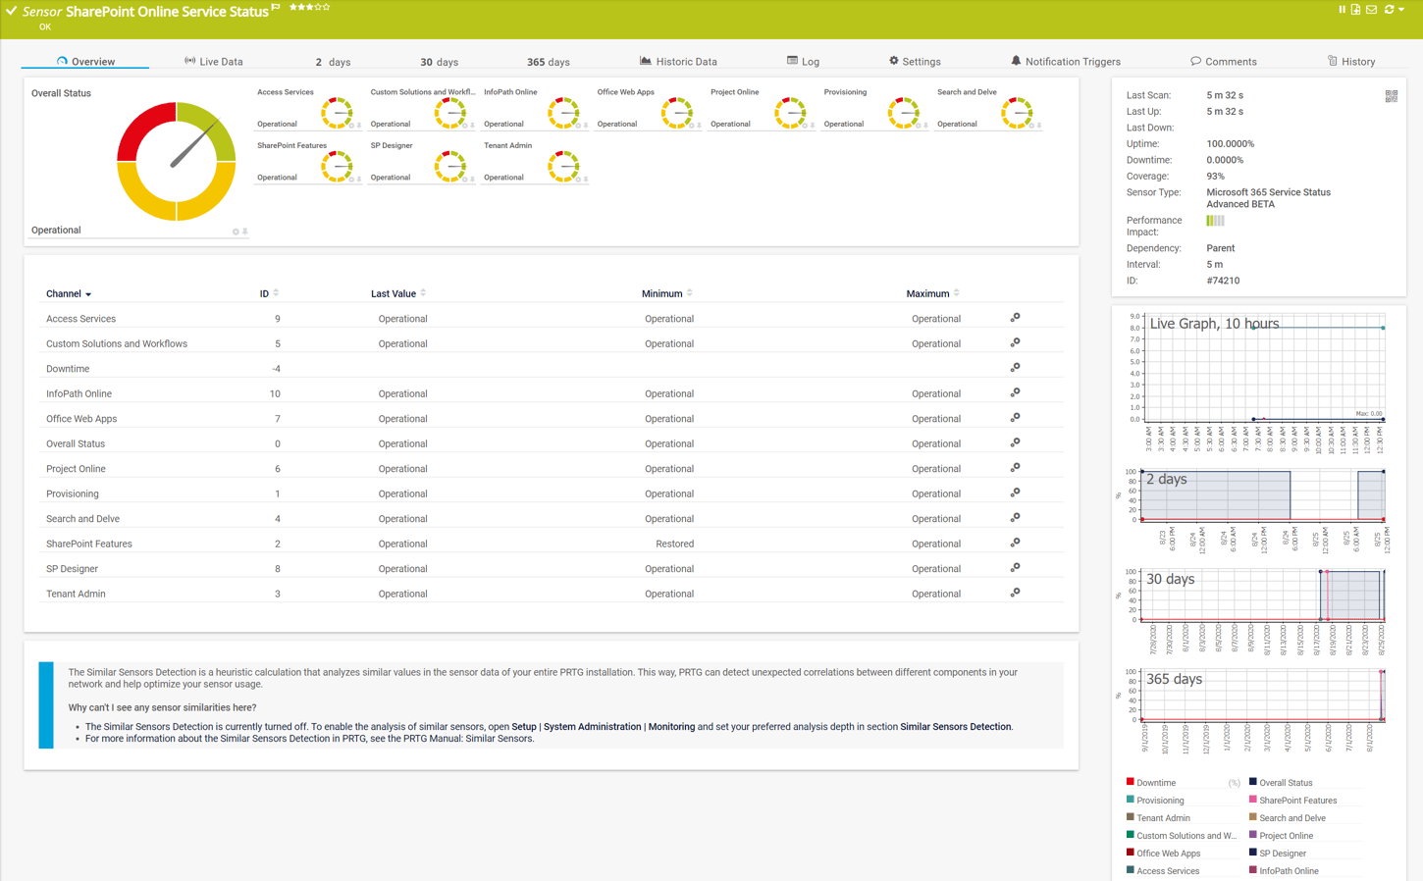Switch to the Settings tab
Screen dimensions: 1423x881
click(915, 61)
